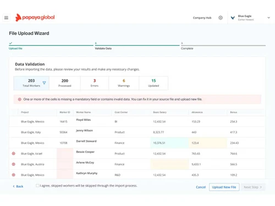Click the error icon in the alert banner
Viewport: 275px width, 206px height.
point(19,99)
